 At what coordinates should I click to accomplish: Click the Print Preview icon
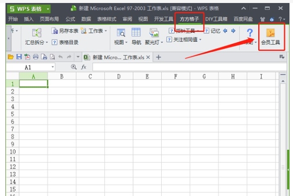(x=44, y=57)
